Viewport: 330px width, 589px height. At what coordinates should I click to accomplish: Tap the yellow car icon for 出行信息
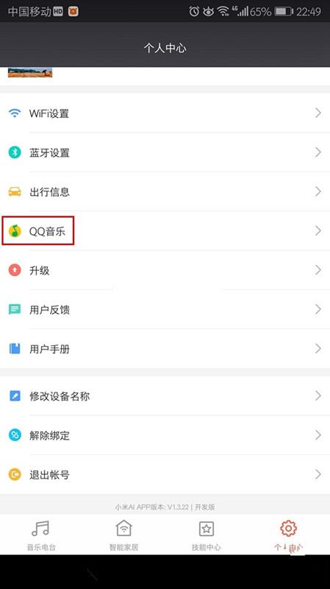coord(15,192)
